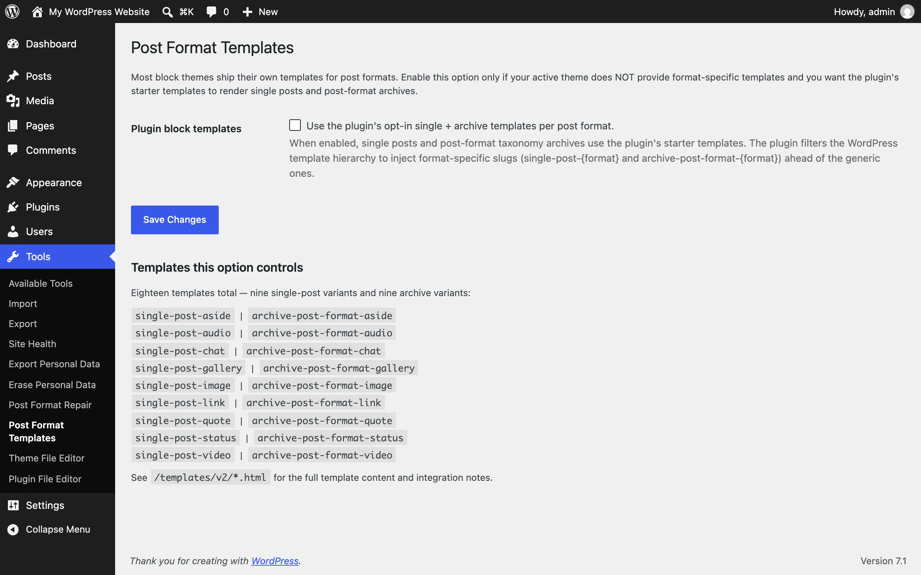Screen dimensions: 921x575
Task: Click the Users person icon
Action: [x=13, y=231]
